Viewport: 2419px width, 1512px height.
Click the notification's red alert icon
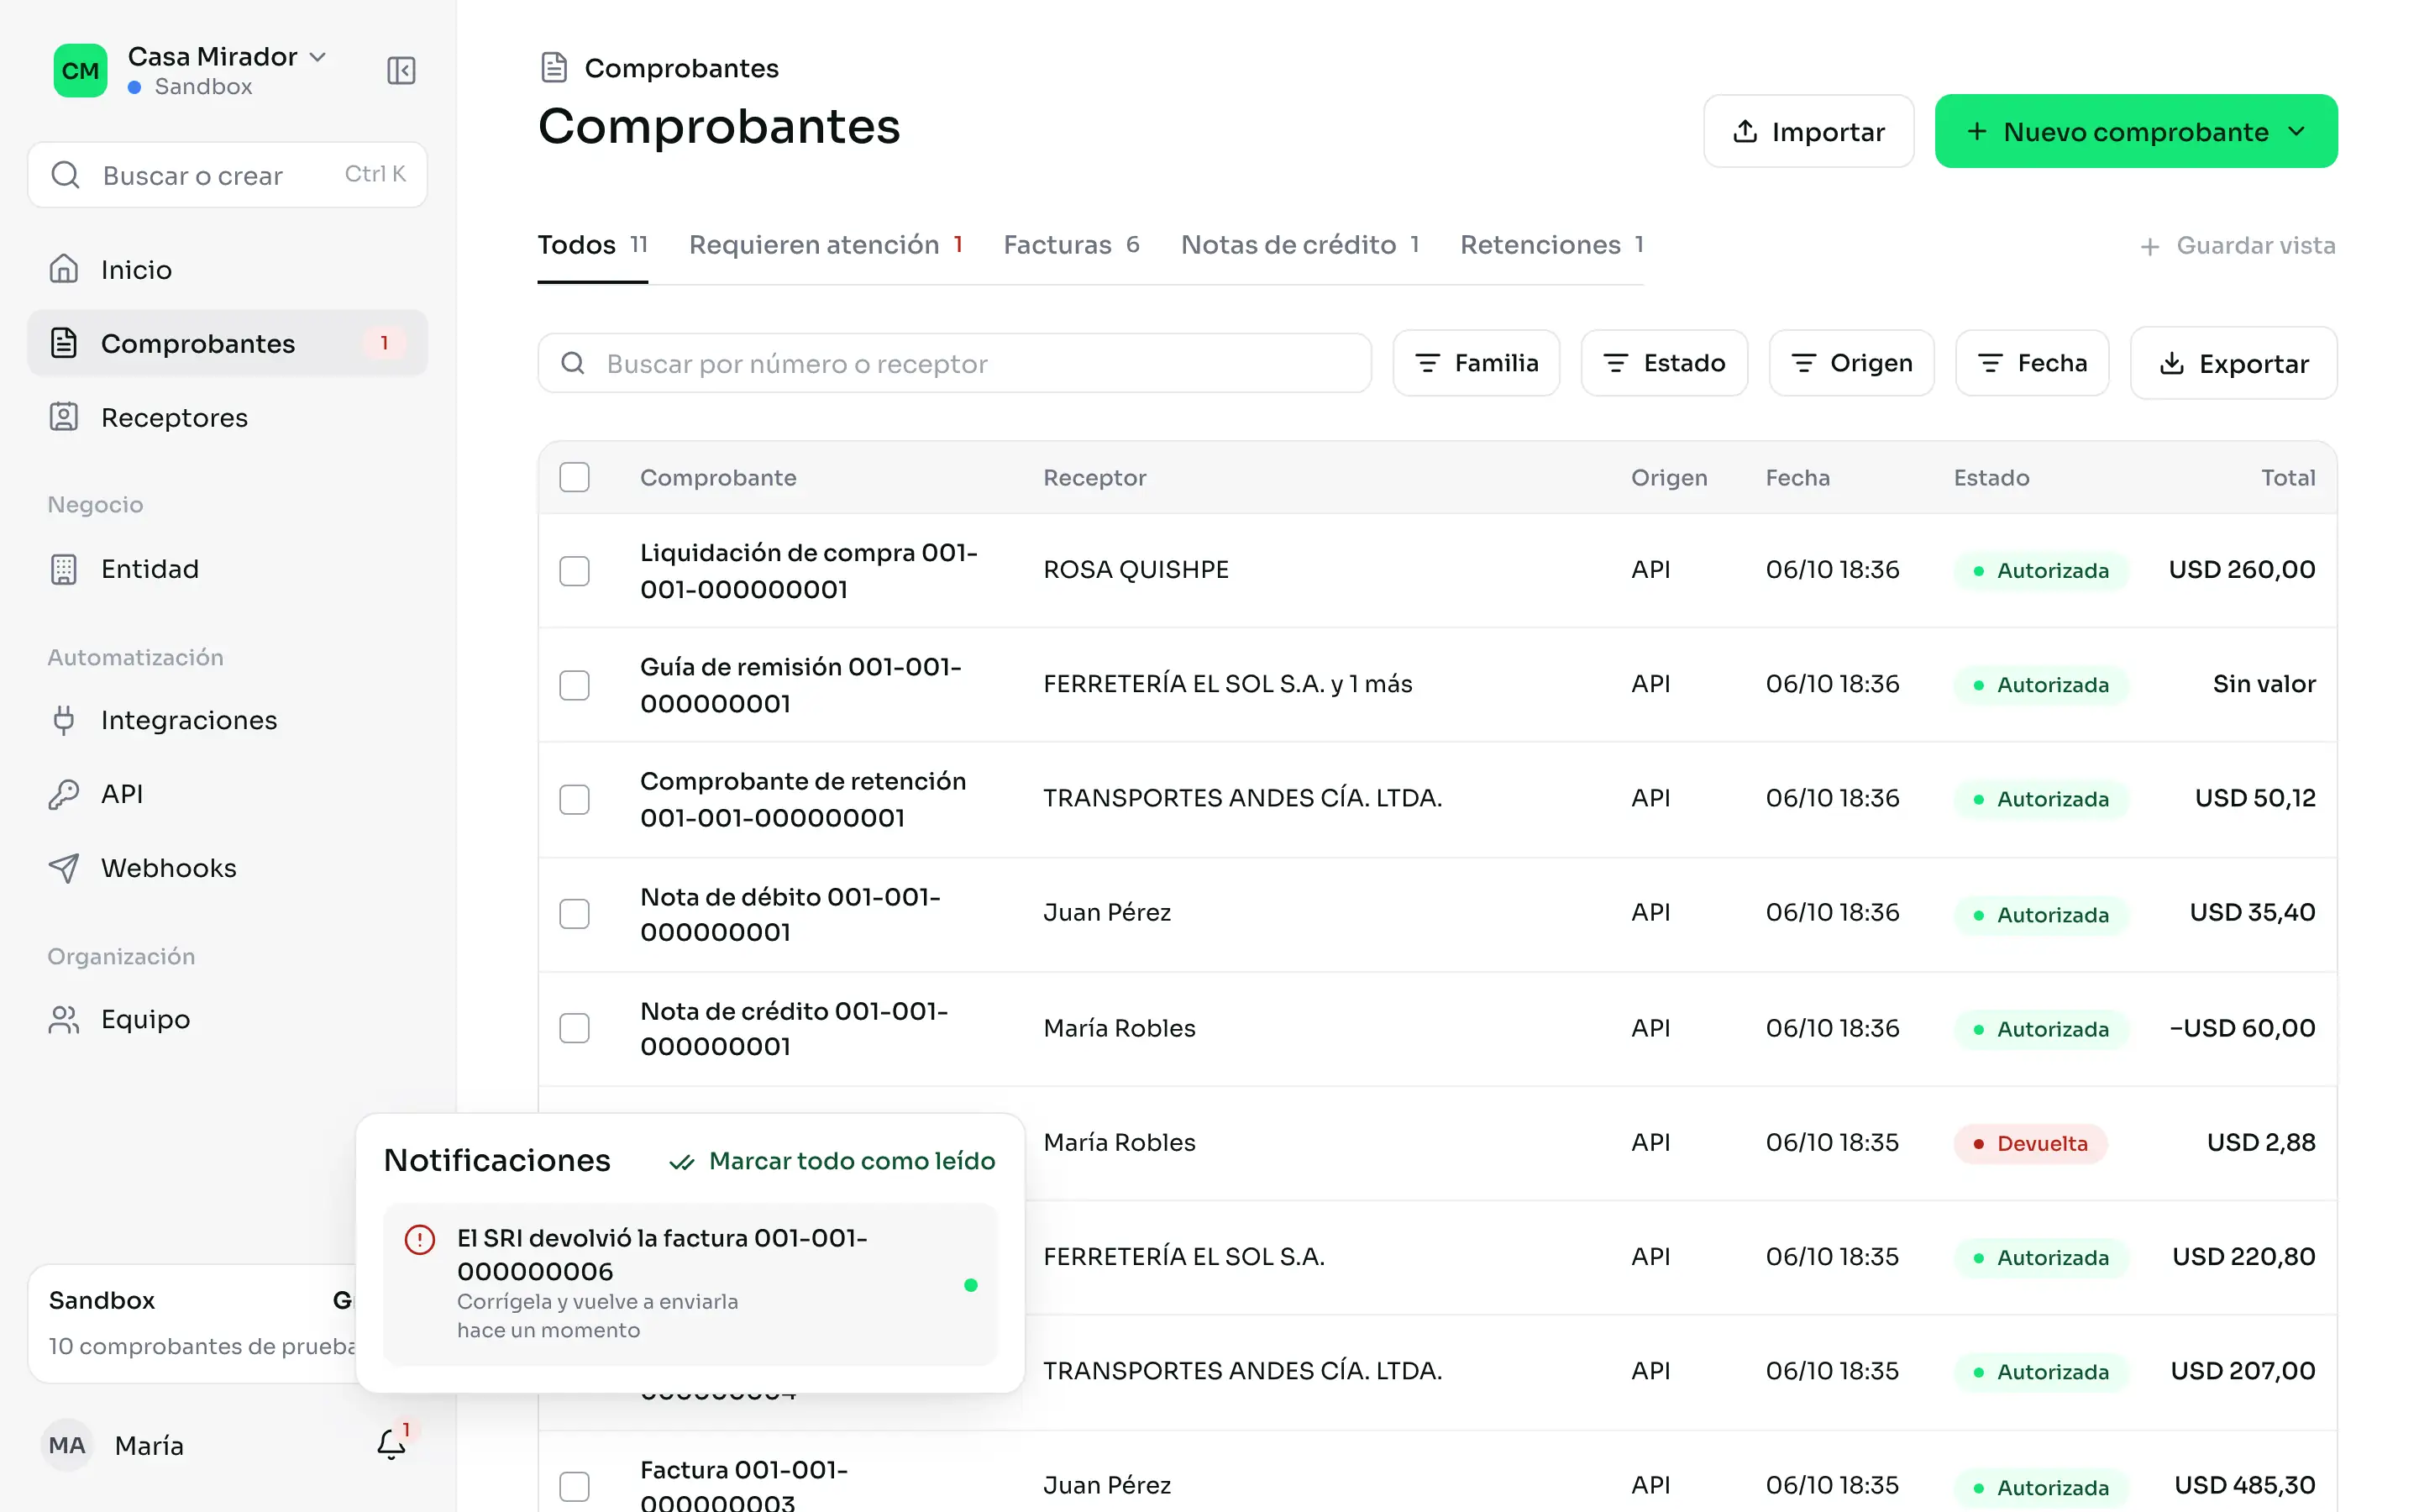pyautogui.click(x=420, y=1240)
